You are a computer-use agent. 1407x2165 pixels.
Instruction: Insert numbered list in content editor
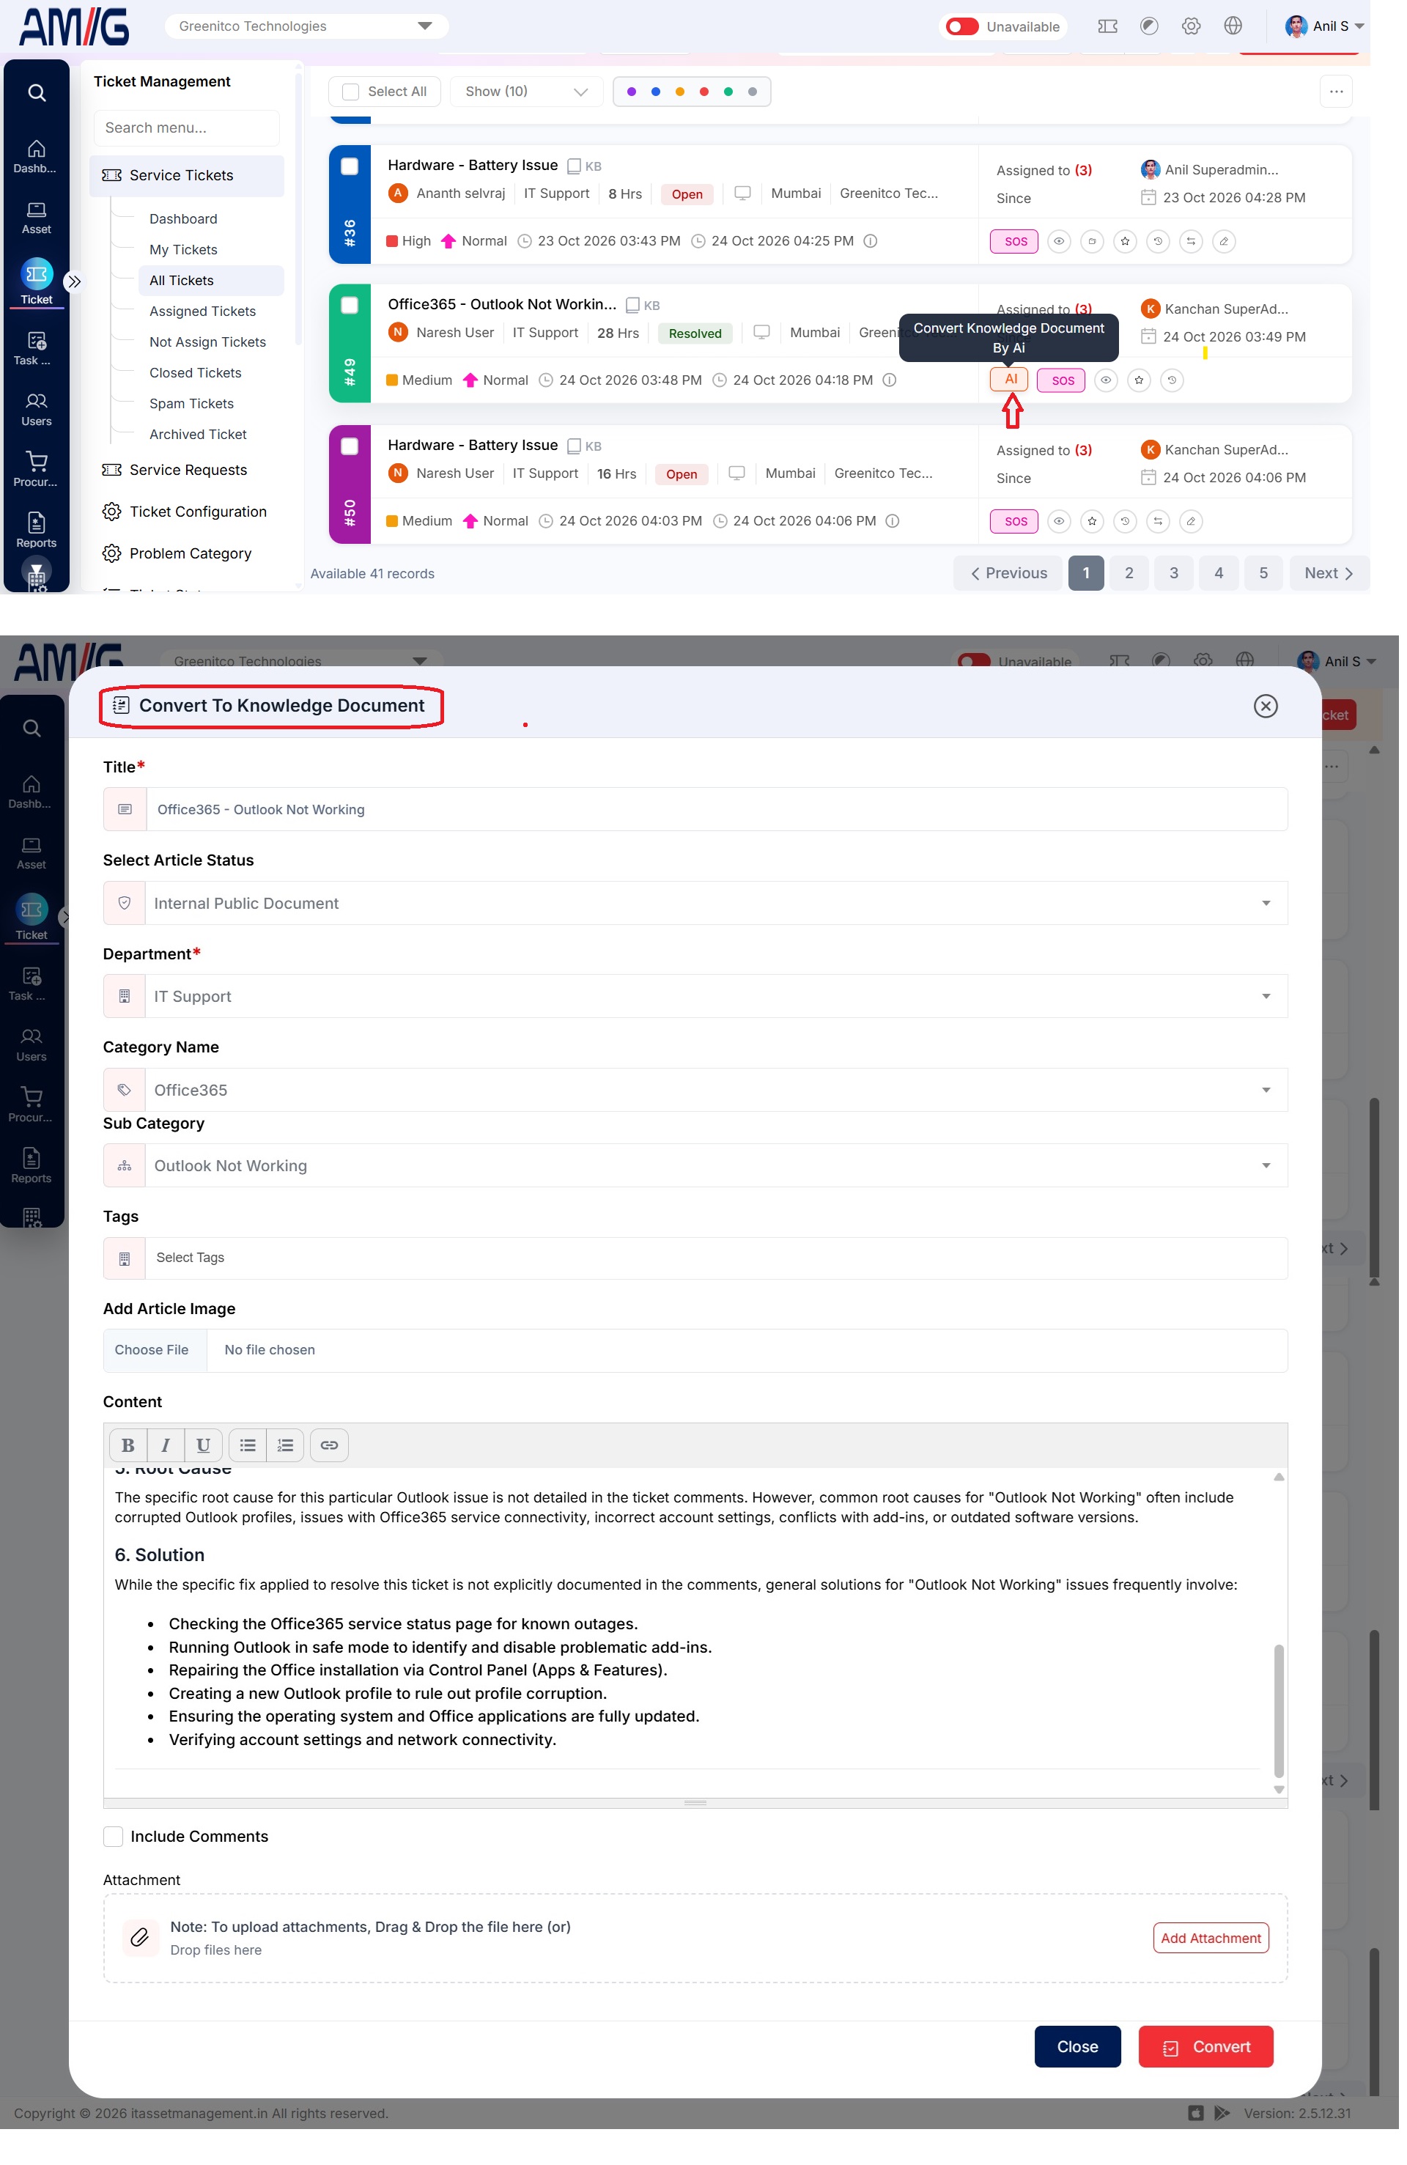286,1445
